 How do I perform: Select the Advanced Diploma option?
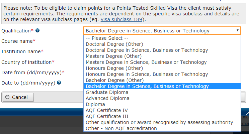point(107,98)
